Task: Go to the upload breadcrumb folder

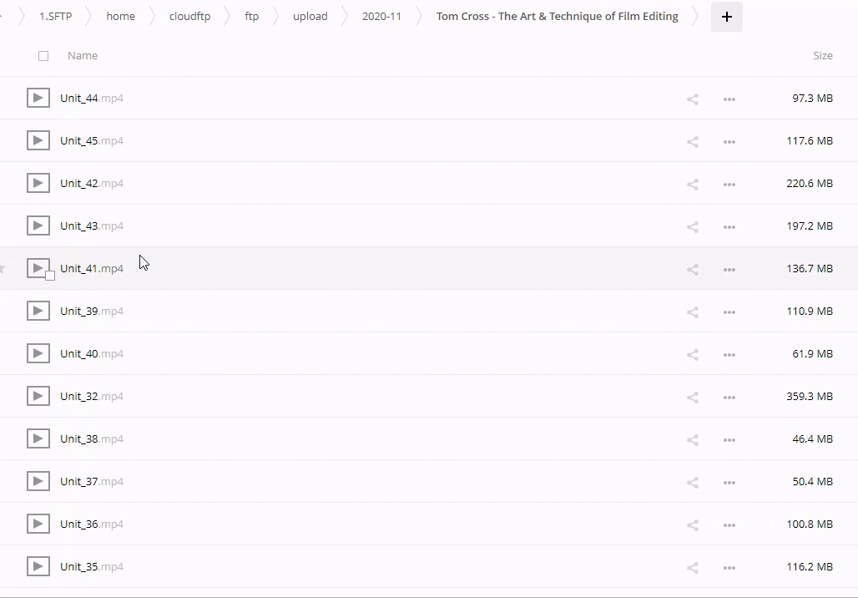Action: 310,17
